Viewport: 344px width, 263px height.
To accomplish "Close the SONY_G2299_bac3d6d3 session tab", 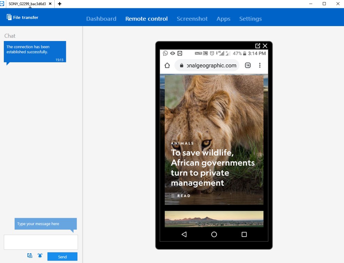I will point(50,4).
